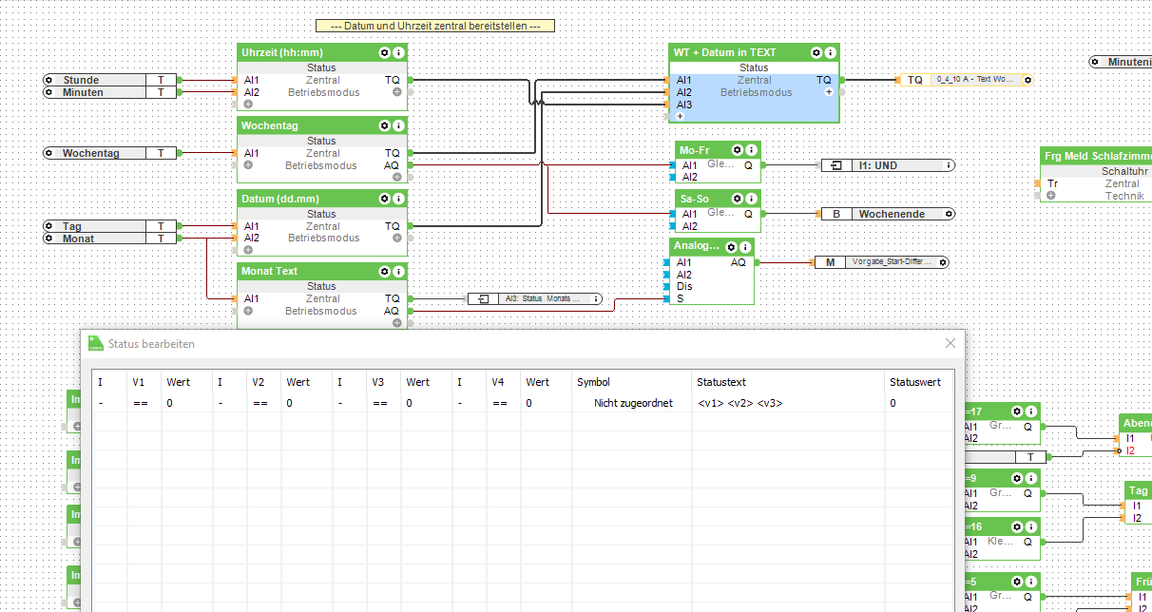This screenshot has width=1152, height=612.
Task: Click the gear on the Wochenende connector
Action: (948, 214)
